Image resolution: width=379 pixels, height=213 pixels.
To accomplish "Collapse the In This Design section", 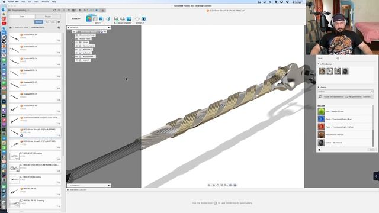I will [319, 64].
